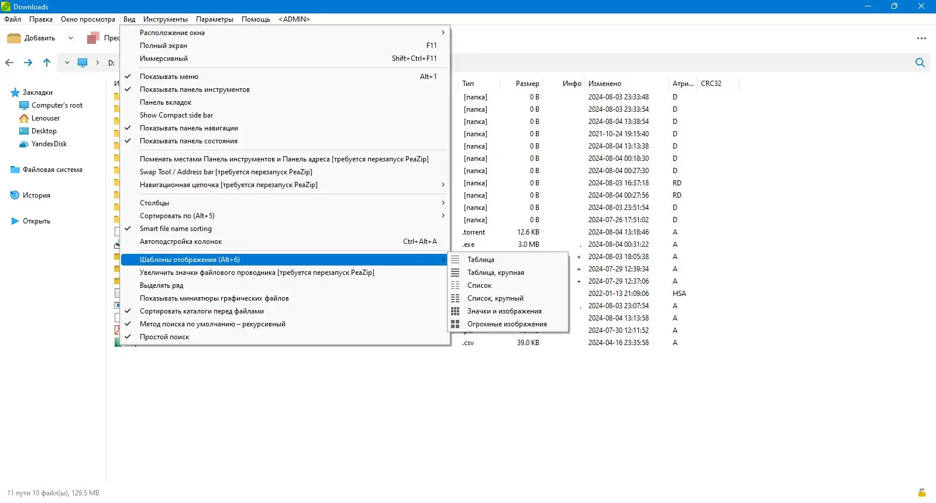The height and width of the screenshot is (503, 936).
Task: Click the Добавить button label
Action: point(40,38)
